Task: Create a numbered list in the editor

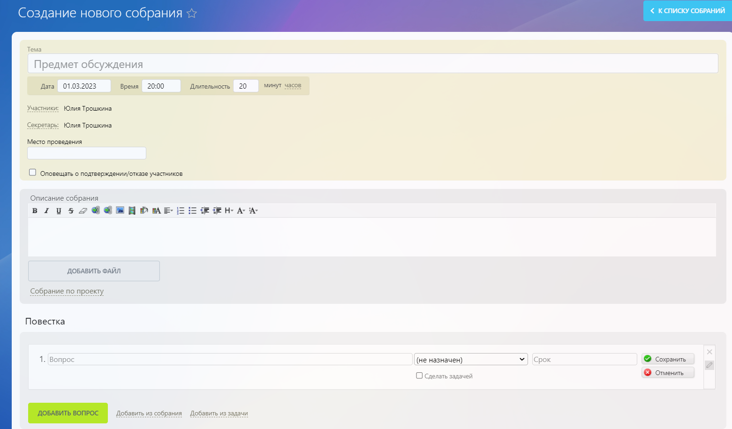Action: [181, 211]
